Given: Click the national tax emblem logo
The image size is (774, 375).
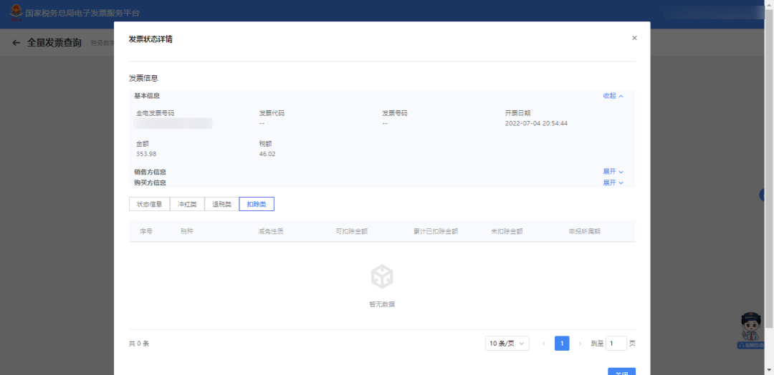Looking at the screenshot, I should 15,14.
